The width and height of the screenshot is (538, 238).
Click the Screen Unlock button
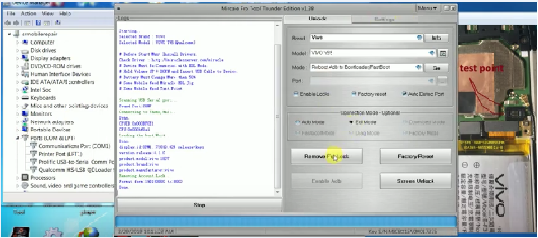click(x=415, y=181)
